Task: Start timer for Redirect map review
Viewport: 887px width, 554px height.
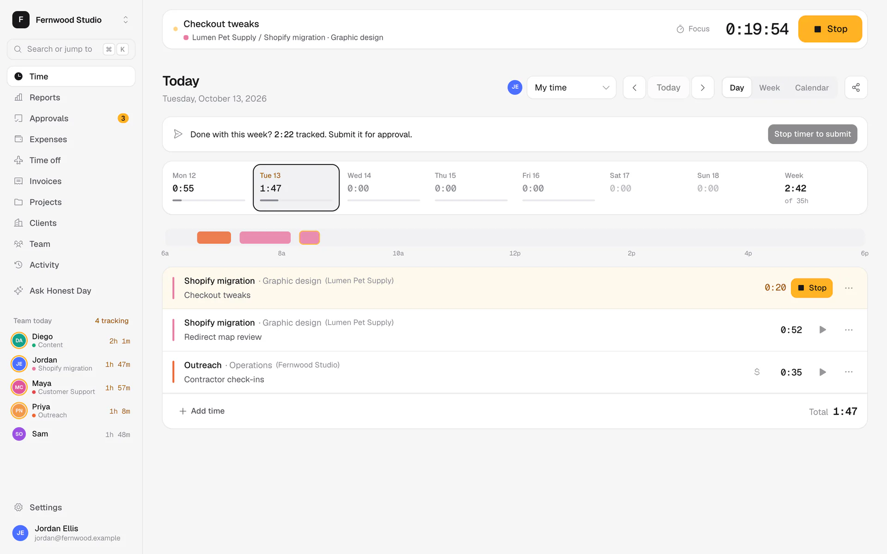Action: point(822,330)
